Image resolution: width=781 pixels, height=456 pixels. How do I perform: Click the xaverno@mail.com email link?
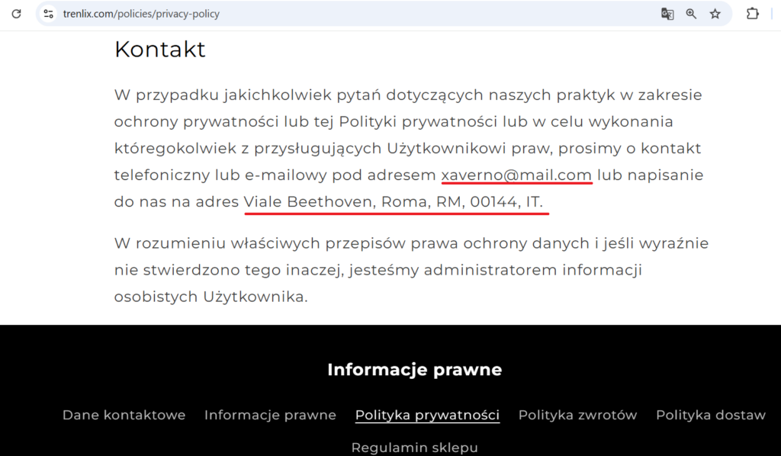[x=516, y=175]
